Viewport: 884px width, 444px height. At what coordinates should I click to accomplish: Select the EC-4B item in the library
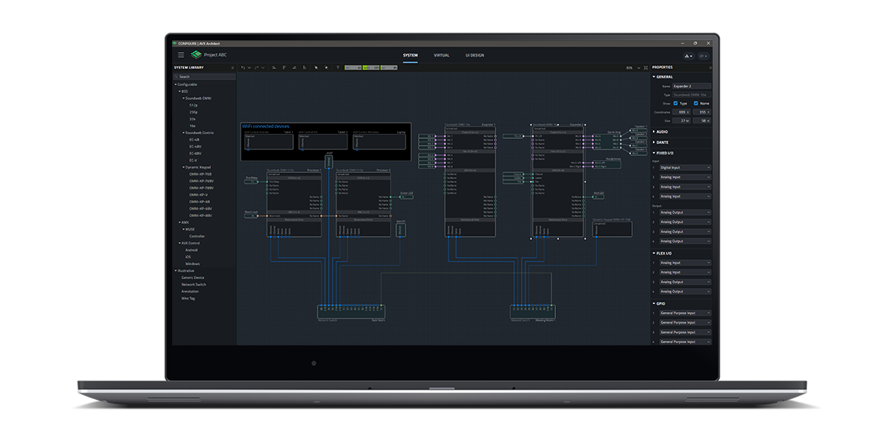point(194,140)
